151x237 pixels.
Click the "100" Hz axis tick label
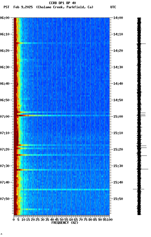110,220
